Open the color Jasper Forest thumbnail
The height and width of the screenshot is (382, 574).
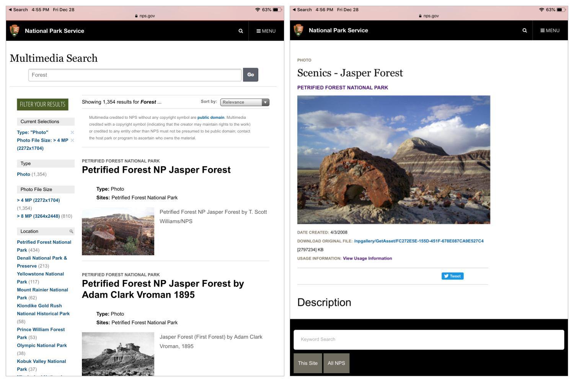point(118,231)
